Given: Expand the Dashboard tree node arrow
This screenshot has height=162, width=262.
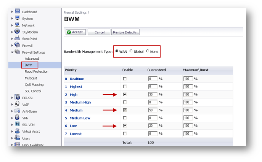Looking at the screenshot, I should 12,12.
